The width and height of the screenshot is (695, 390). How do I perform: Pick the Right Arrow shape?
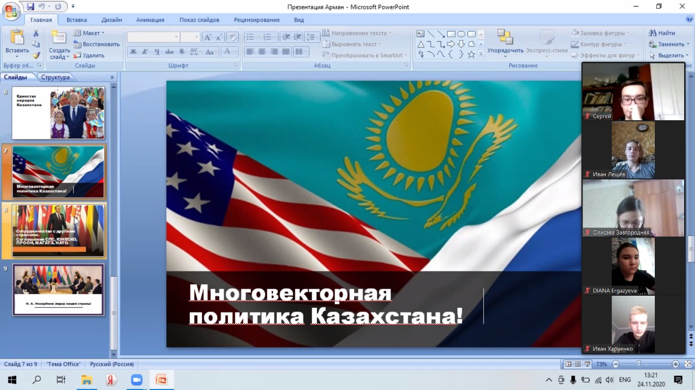tap(451, 44)
